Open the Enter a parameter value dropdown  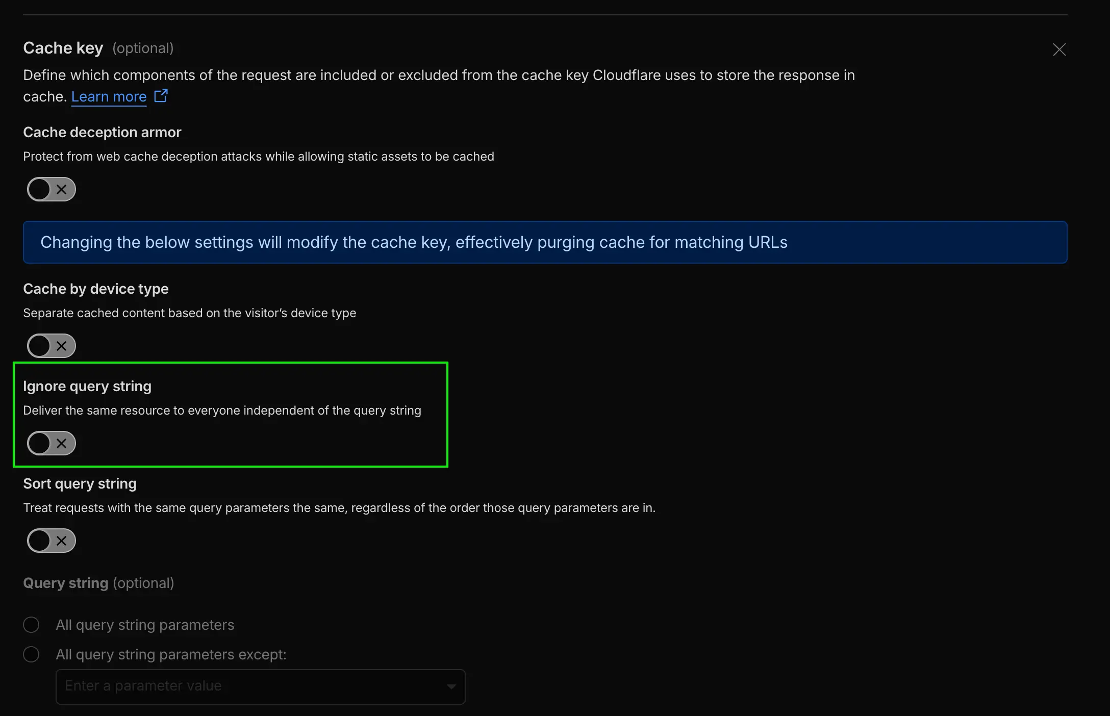click(x=260, y=686)
